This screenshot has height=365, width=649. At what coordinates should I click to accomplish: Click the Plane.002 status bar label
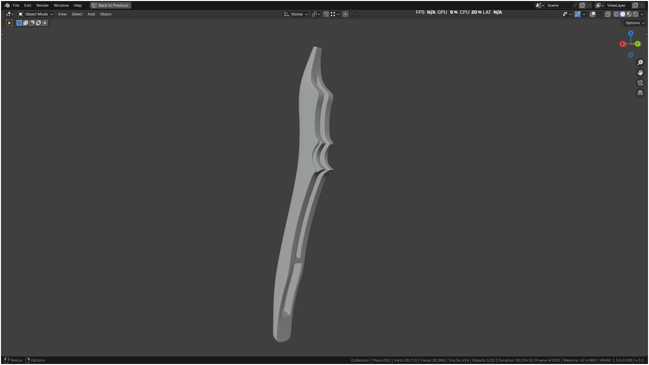(381, 360)
